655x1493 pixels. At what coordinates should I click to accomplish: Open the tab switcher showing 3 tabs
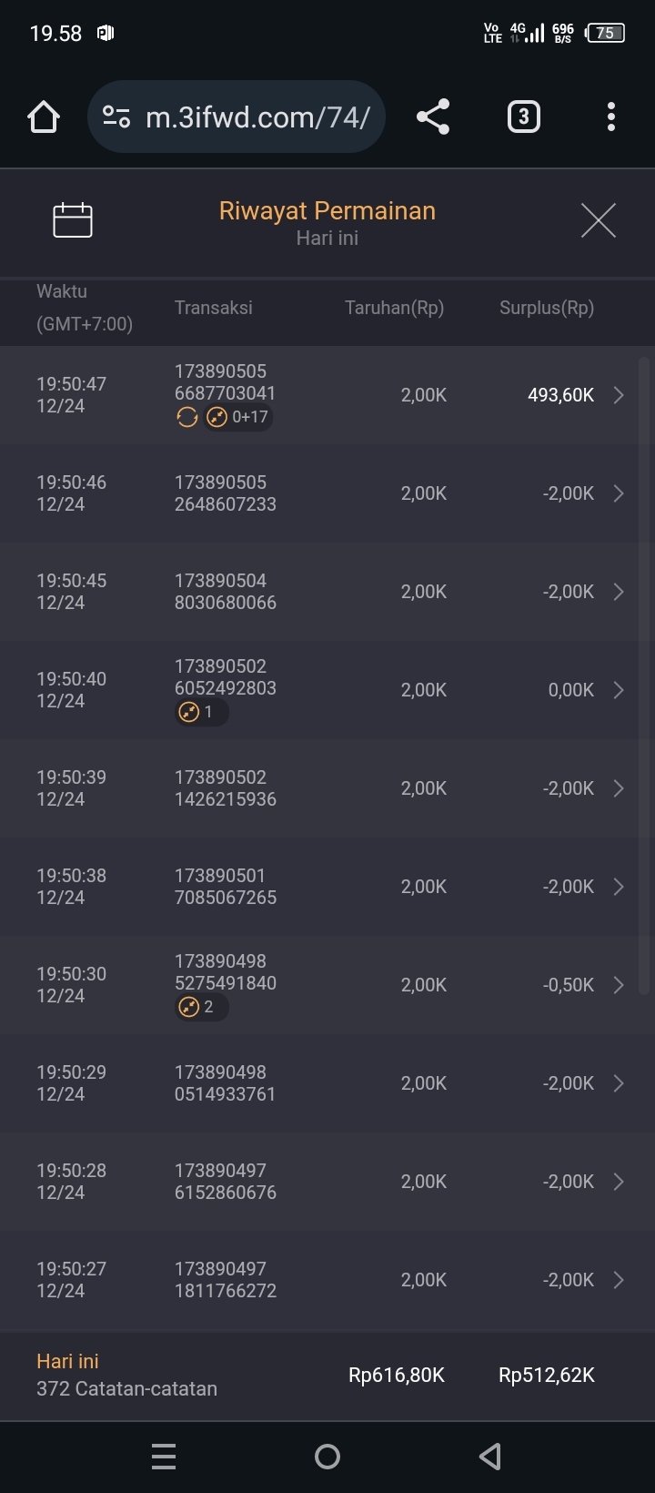(x=523, y=117)
